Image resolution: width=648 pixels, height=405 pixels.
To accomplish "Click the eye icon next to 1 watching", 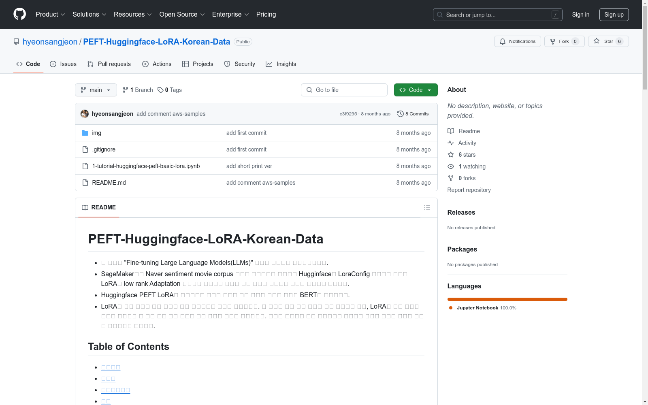I will tap(451, 166).
